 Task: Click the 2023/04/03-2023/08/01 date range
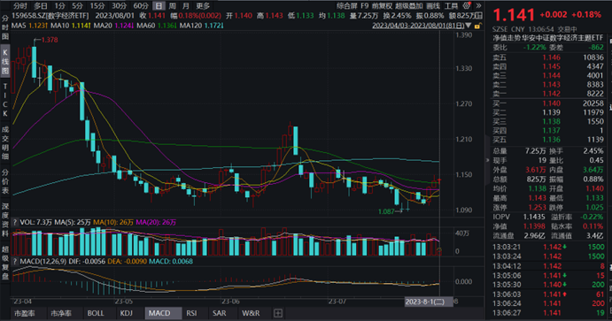[418, 26]
